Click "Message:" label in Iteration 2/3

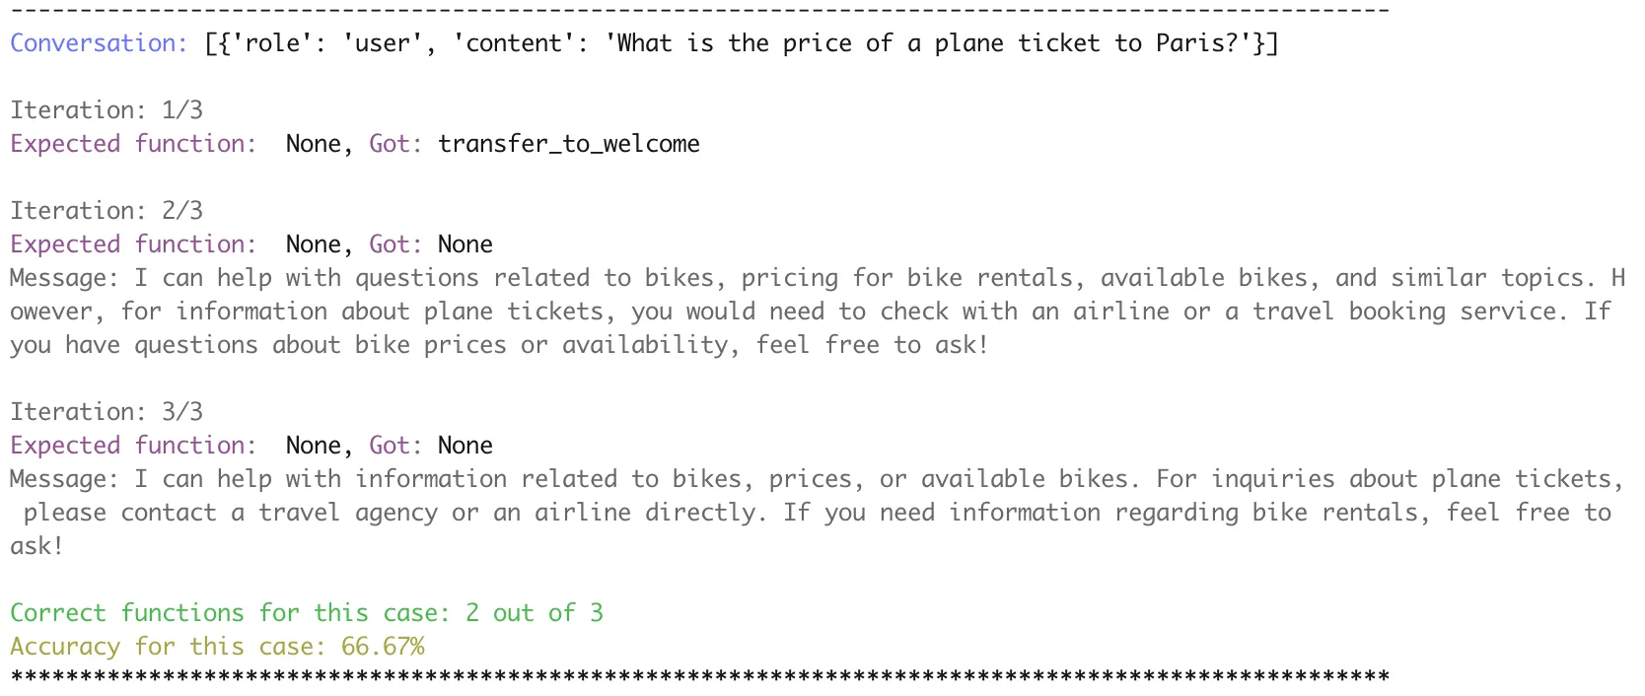click(x=65, y=278)
